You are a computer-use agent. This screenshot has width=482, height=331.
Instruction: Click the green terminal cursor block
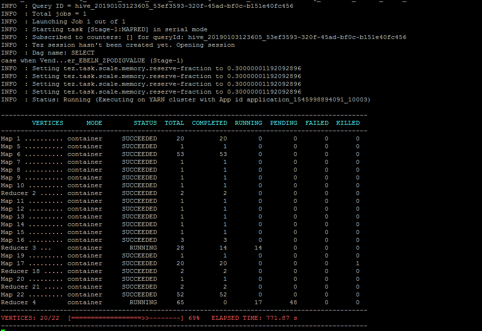pyautogui.click(x=3, y=330)
